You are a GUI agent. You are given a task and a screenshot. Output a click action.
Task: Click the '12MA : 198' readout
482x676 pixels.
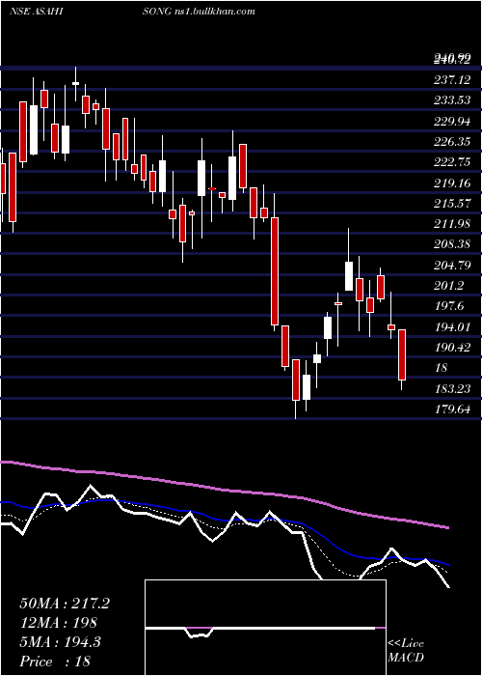(x=59, y=623)
